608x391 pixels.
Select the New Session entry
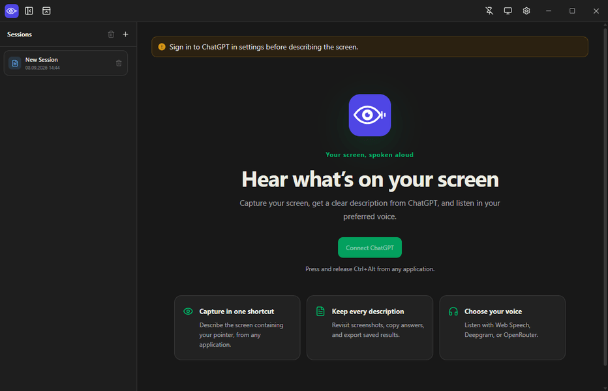click(x=66, y=63)
